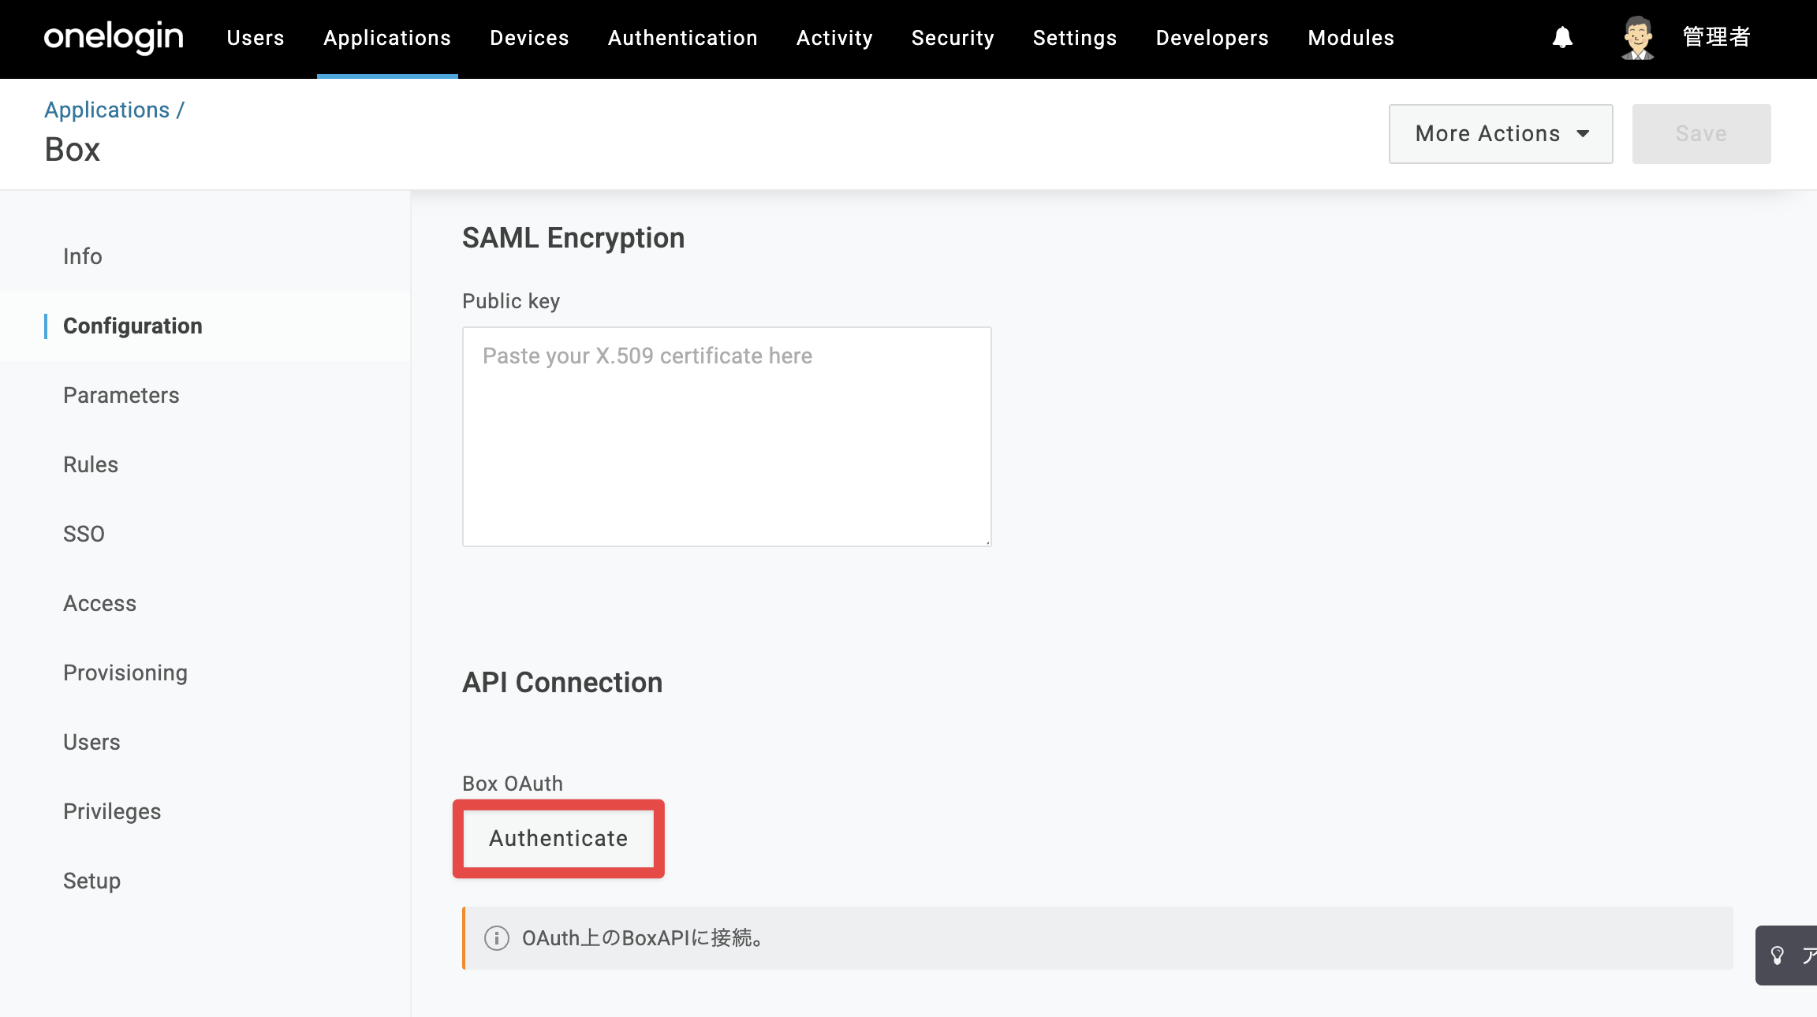Focus the Public key certificate textarea
The width and height of the screenshot is (1817, 1017).
(727, 437)
